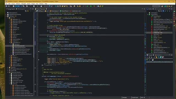This screenshot has width=176, height=99.
Task: Collapse the src folder node
Action: [x=8, y=18]
